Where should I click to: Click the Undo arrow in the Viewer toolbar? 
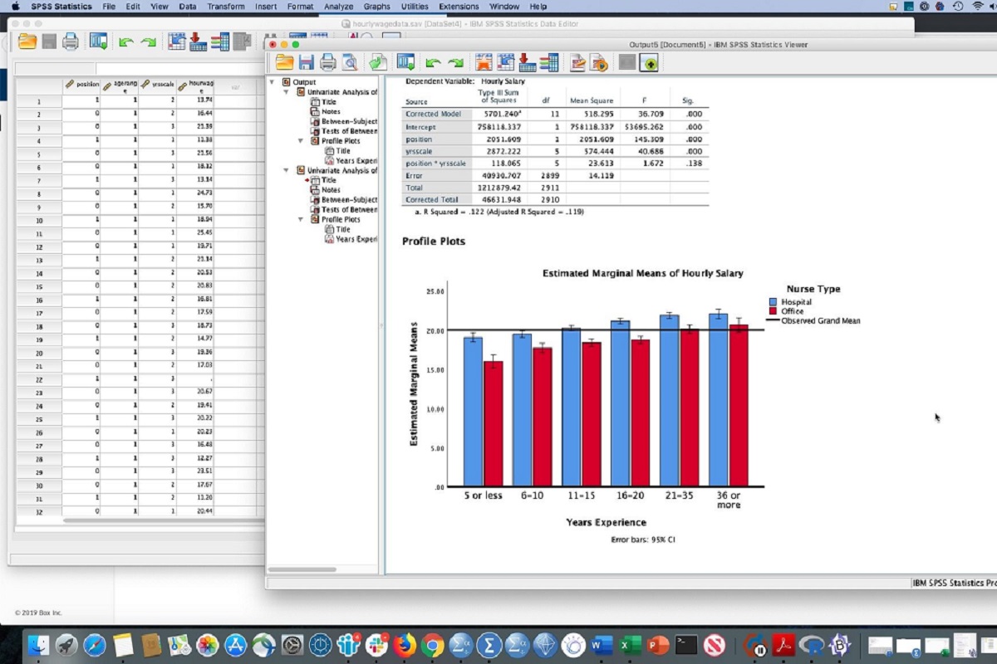[433, 61]
